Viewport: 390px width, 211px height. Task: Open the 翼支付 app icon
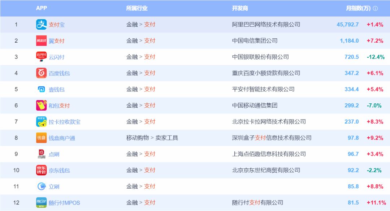(41, 40)
